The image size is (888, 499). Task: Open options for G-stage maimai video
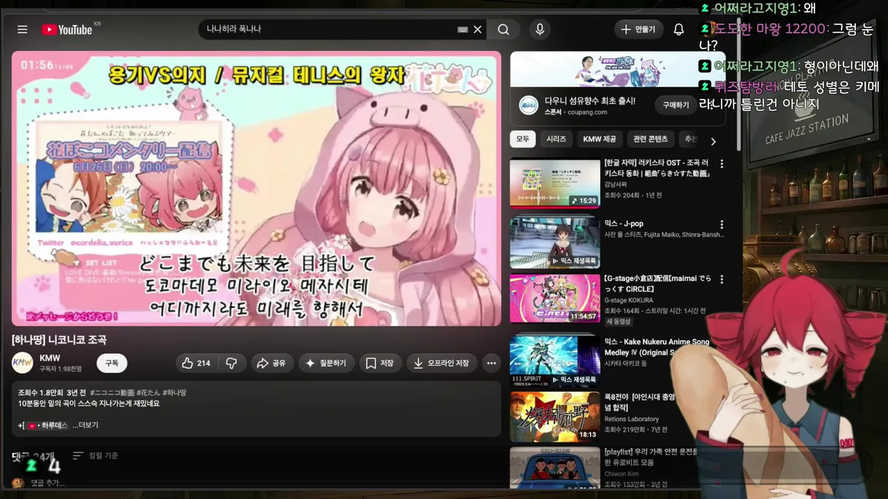[721, 279]
